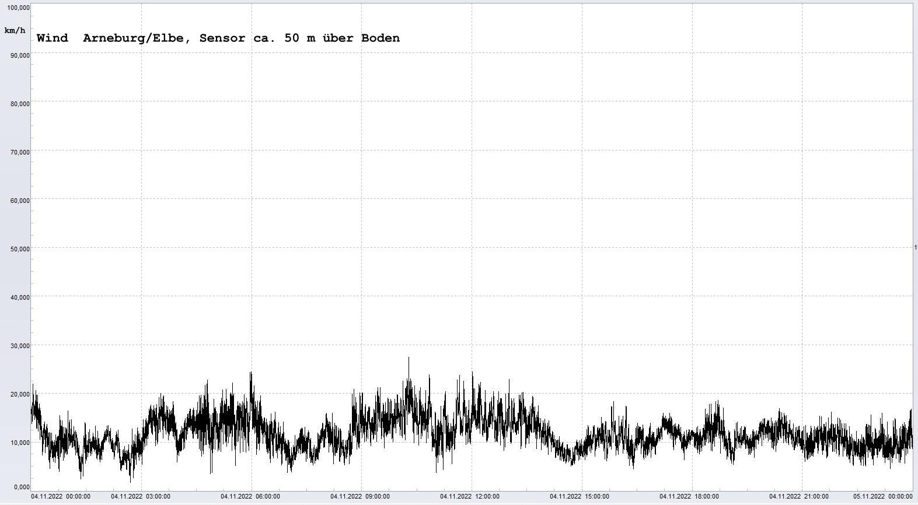Click the 04.11.2022 00:00:00 time label

(61, 497)
